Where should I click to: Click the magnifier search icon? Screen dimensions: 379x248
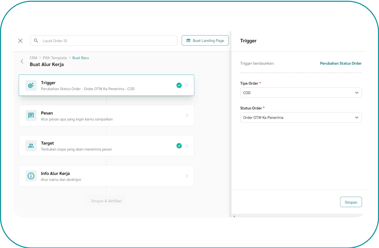36,40
